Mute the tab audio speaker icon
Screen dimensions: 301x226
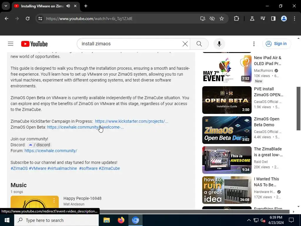point(68,6)
